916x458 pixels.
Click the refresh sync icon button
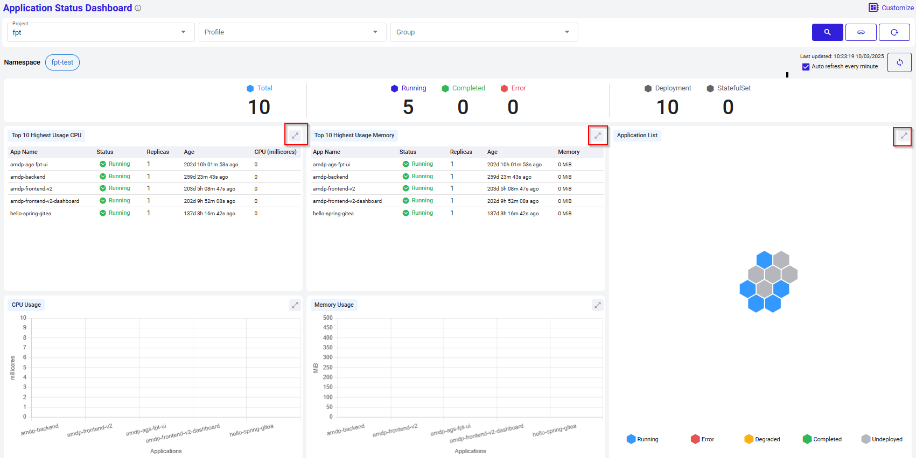[899, 62]
